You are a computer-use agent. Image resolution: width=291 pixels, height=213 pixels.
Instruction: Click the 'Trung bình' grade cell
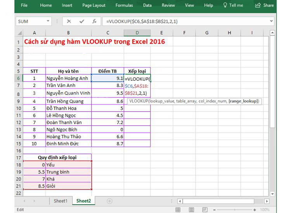pos(68,172)
